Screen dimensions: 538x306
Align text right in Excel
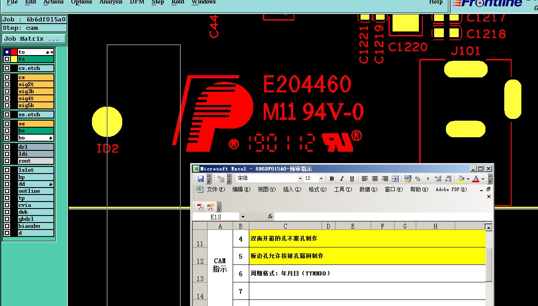(385, 179)
